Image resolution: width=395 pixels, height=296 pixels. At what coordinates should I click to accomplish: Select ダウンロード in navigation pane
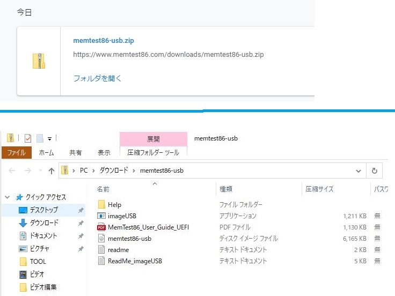tap(44, 223)
